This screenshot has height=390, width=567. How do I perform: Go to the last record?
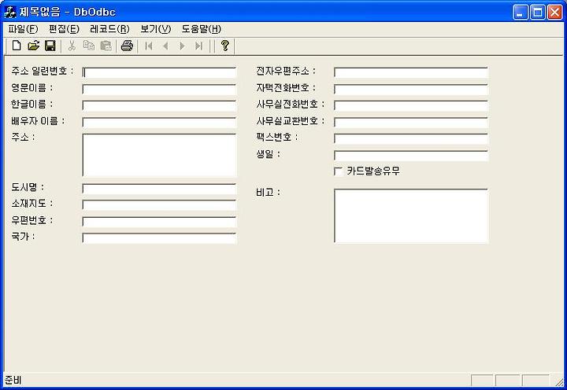coord(198,46)
